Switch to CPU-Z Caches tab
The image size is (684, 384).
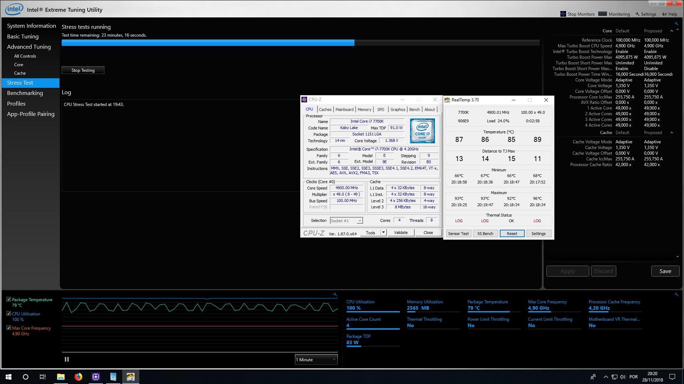tap(325, 110)
